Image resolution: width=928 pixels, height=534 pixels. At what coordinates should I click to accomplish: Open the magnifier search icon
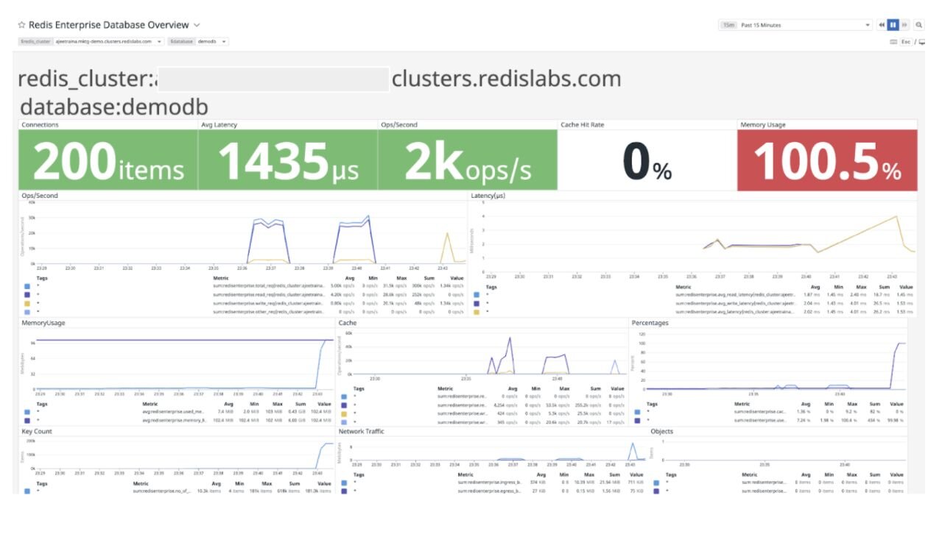(x=918, y=25)
